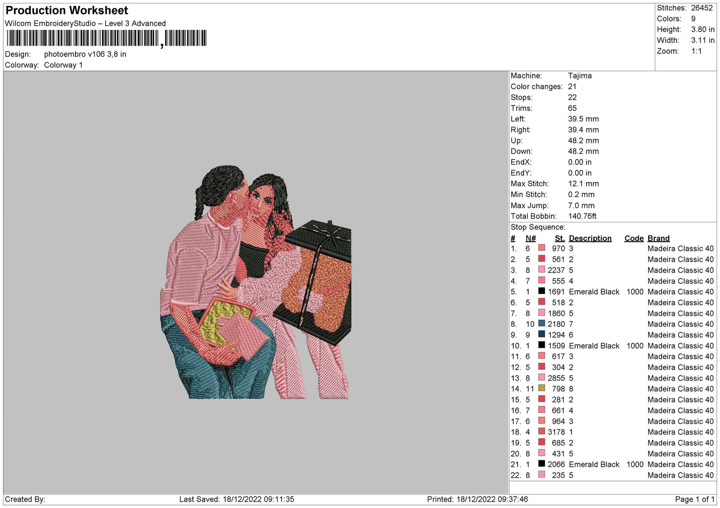Click the Min Stitch value 0.2 mm
Viewport: 720px width, 508px height.
pos(581,195)
